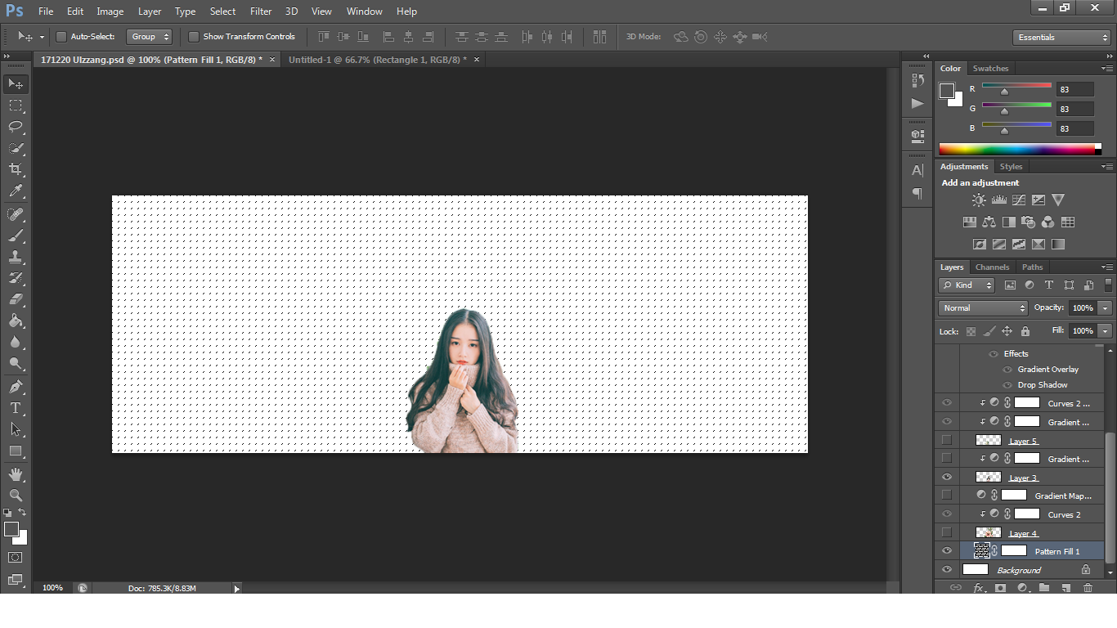The image size is (1117, 628).
Task: Select the Horizontal Type tool
Action: 16,408
